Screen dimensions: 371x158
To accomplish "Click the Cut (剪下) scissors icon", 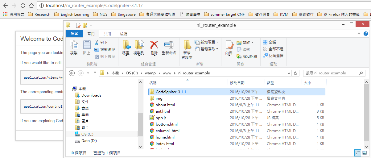I will point(97,42).
